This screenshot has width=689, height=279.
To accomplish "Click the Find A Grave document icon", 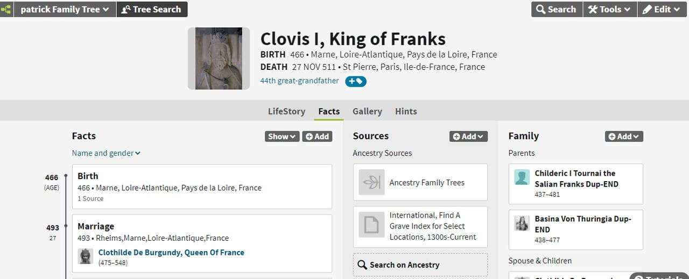I will [x=371, y=225].
